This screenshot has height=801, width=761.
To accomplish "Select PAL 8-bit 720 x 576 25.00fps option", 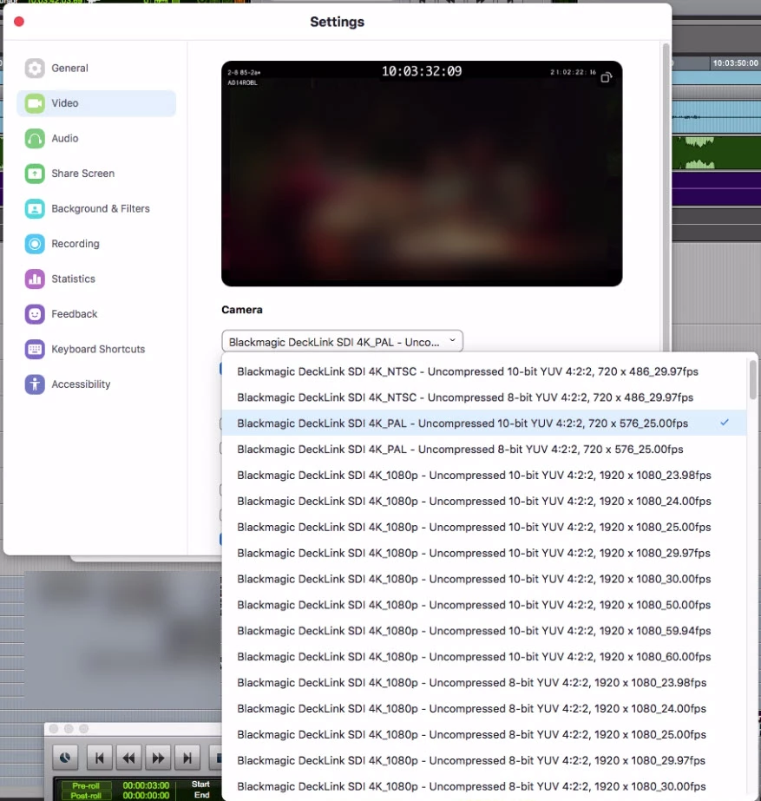I will click(484, 449).
